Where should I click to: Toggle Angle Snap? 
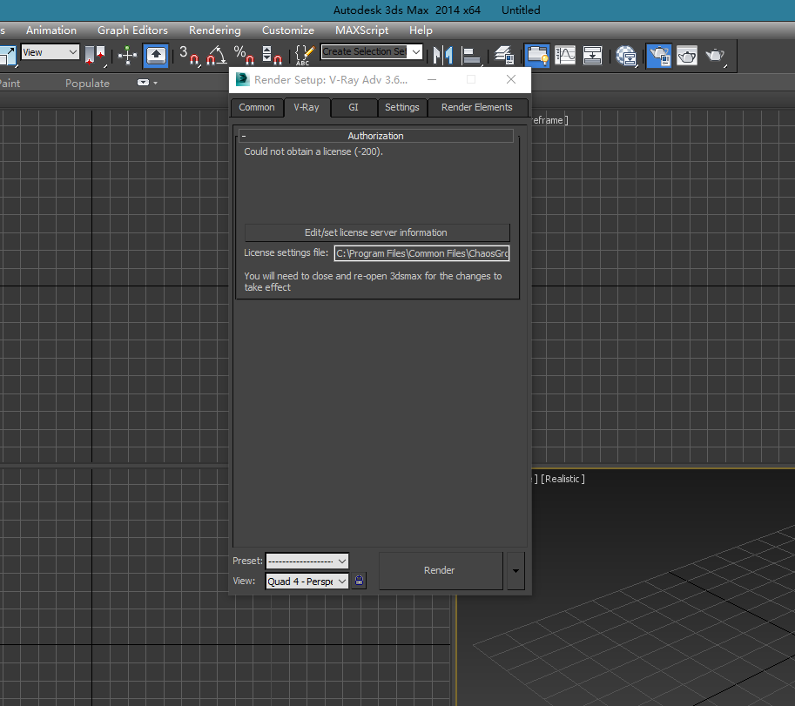[x=217, y=55]
